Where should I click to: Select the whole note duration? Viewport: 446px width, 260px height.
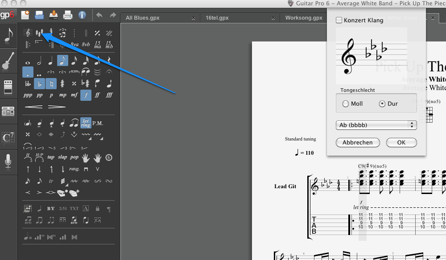[28, 62]
